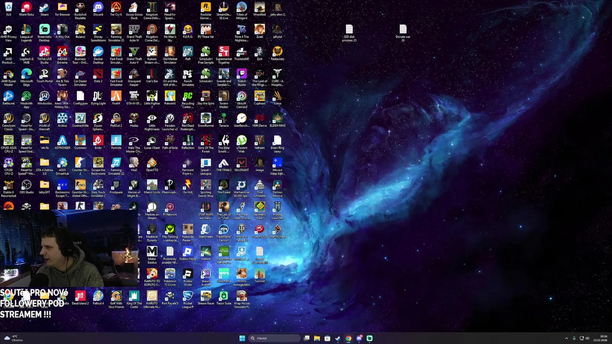Open Streamlabs Desktop shortcut on desktop

click(44, 33)
